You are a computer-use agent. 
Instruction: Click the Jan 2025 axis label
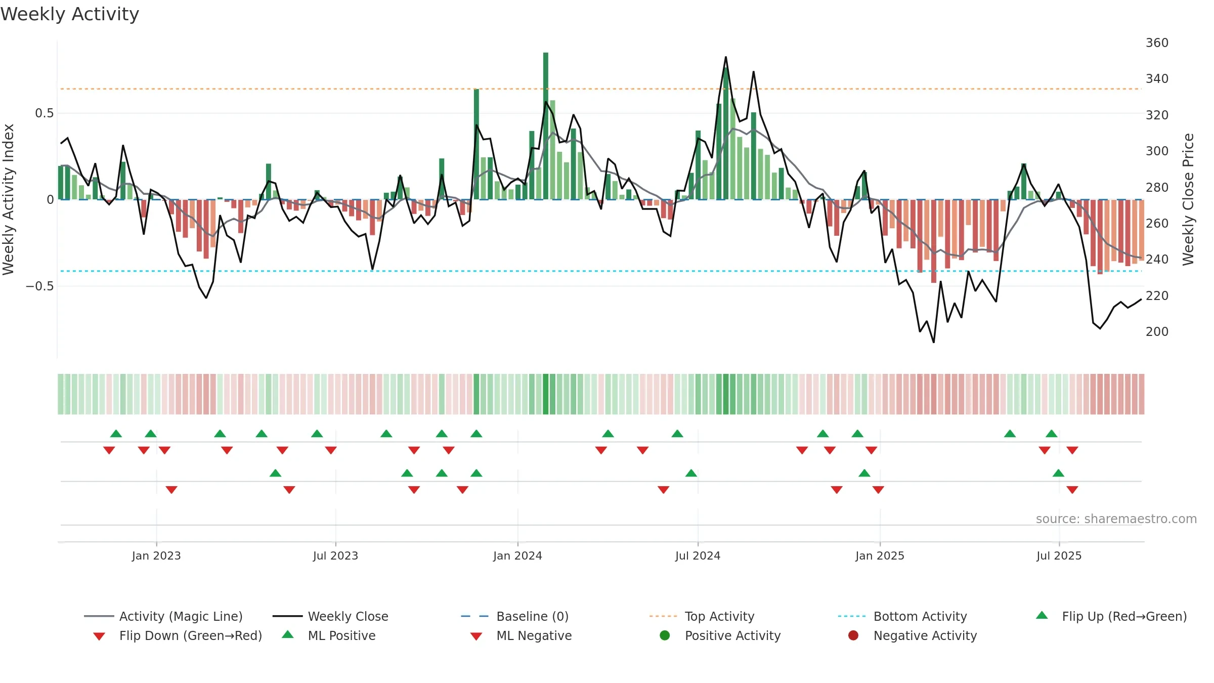pyautogui.click(x=880, y=556)
